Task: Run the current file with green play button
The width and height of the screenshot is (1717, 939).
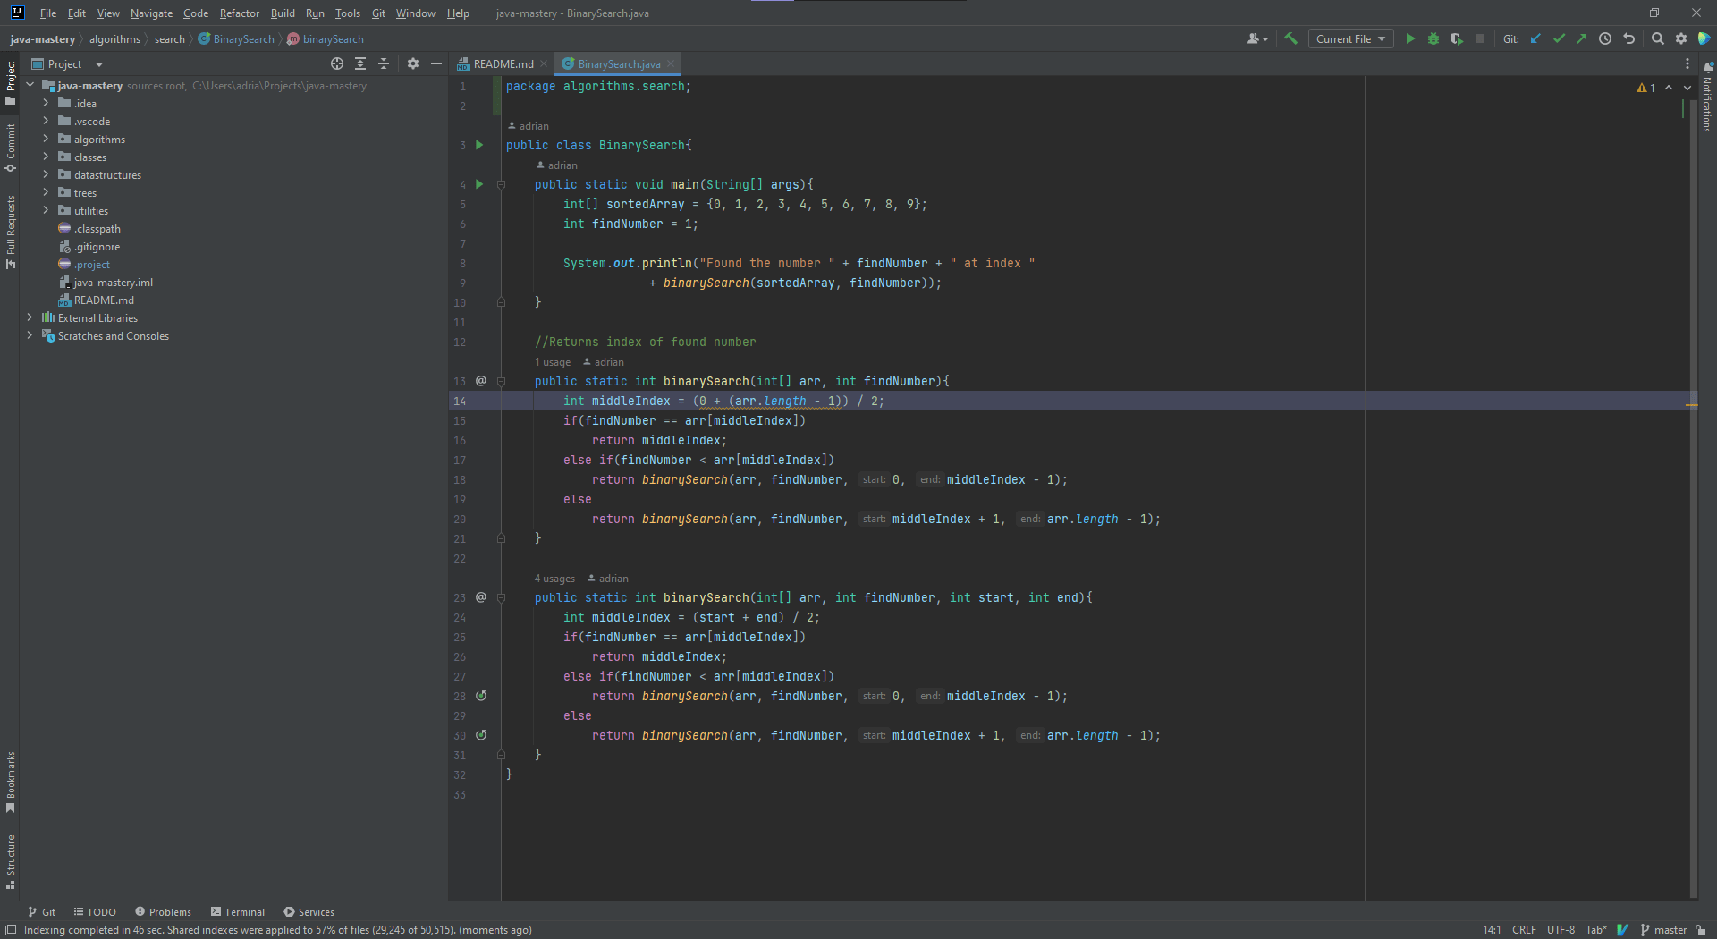Action: [x=1410, y=39]
